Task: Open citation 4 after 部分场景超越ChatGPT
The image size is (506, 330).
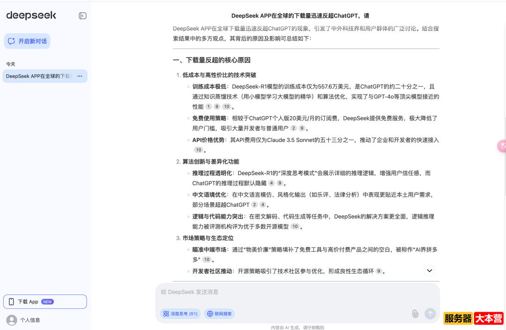Action: click(x=263, y=205)
